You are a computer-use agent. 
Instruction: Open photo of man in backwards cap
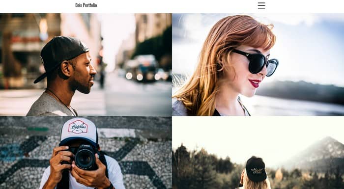pyautogui.click(x=86, y=64)
